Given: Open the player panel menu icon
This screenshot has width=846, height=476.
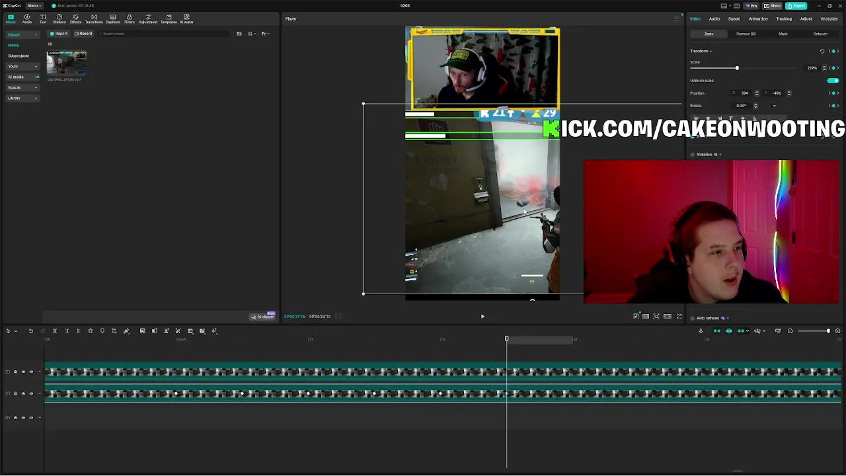Looking at the screenshot, I should click(x=676, y=19).
